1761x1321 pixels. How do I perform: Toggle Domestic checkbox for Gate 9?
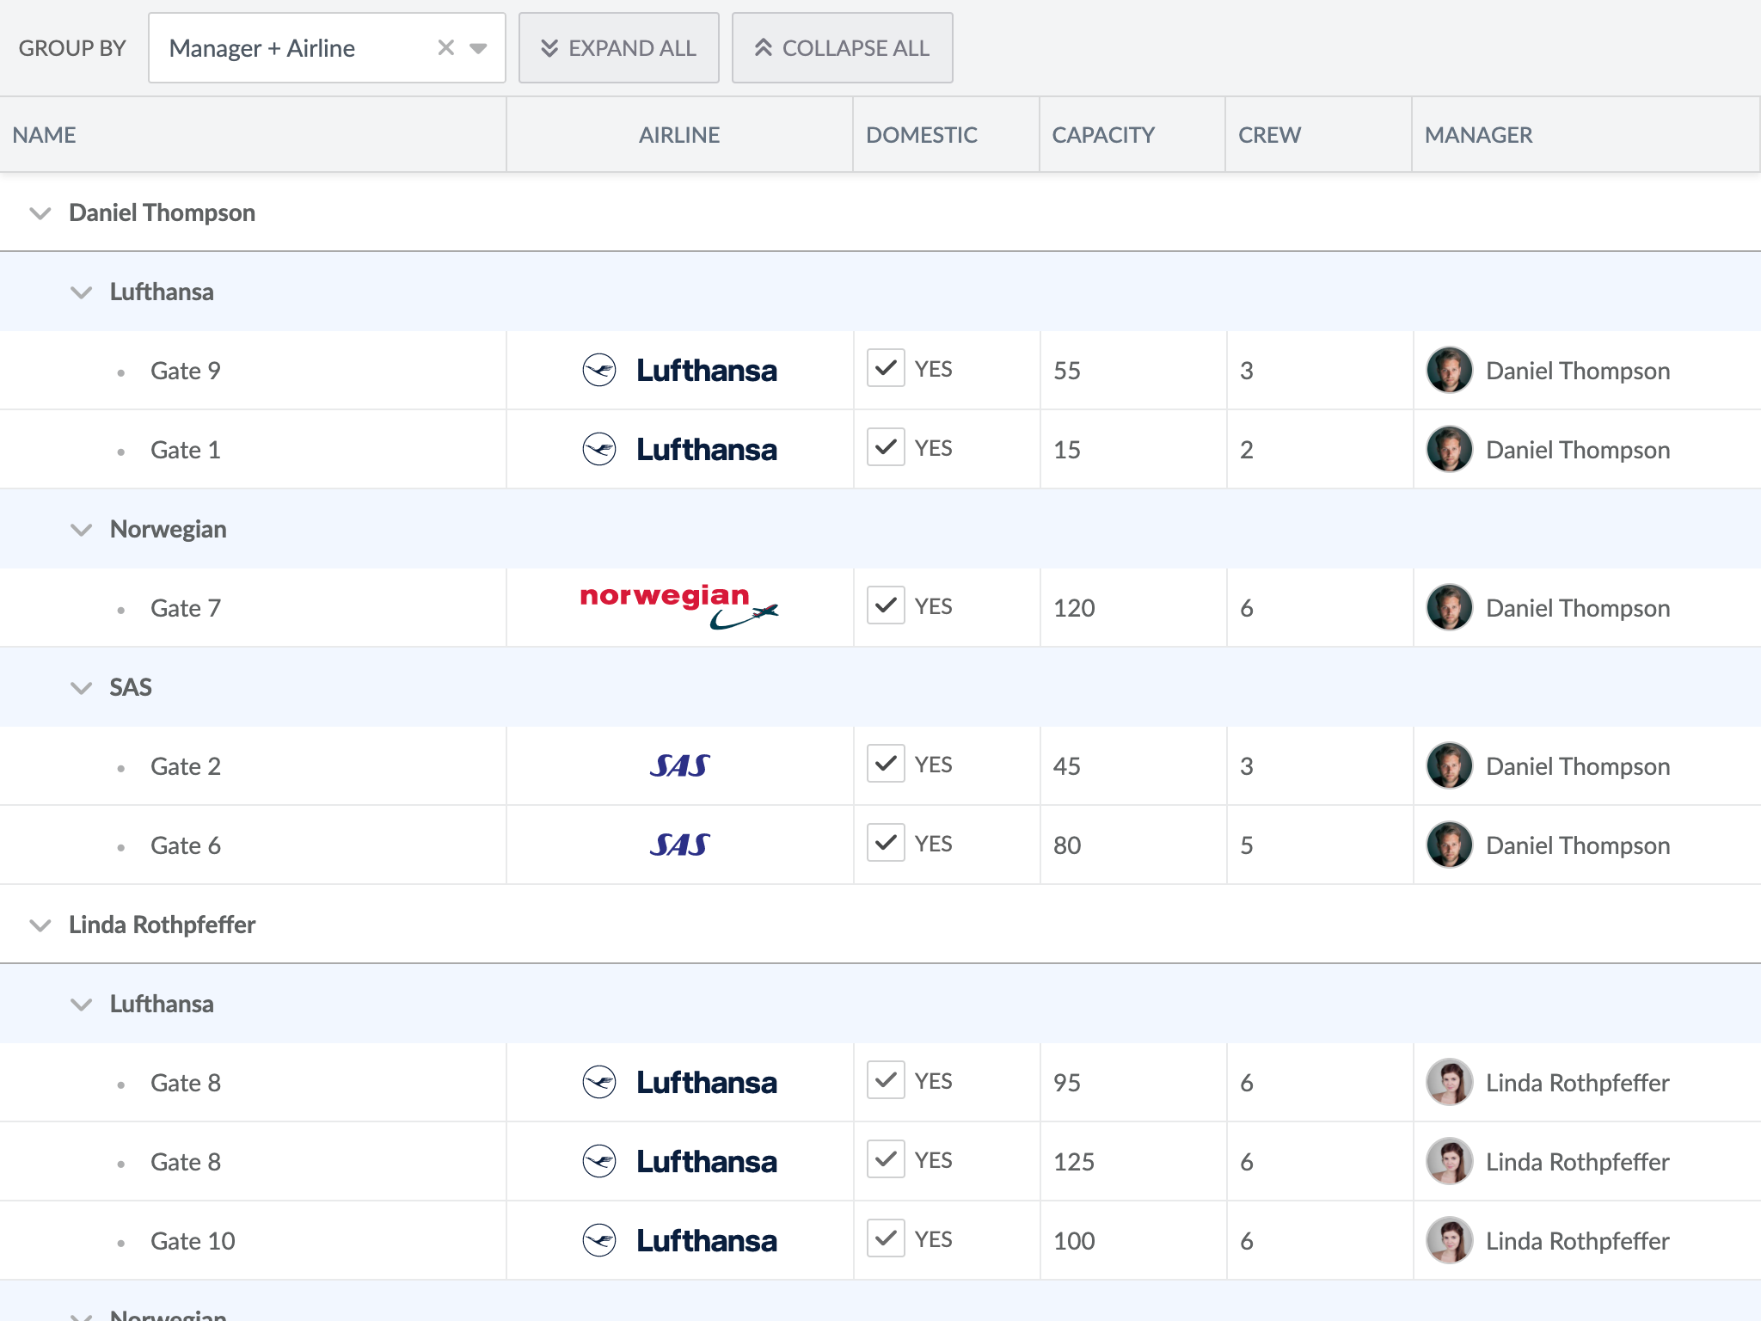point(886,369)
